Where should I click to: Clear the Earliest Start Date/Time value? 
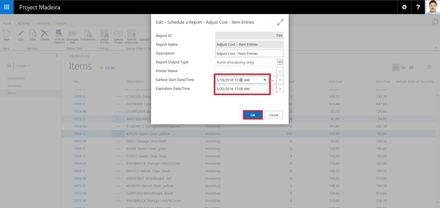point(265,80)
